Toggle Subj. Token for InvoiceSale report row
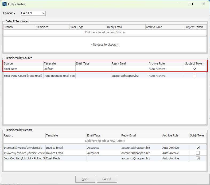The image size is (210, 185). point(198,148)
